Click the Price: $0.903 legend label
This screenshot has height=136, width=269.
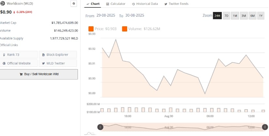[x=106, y=29]
